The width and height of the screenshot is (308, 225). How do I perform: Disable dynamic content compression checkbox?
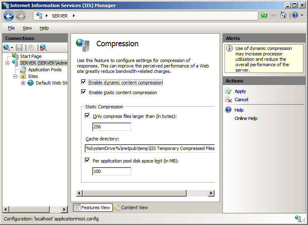tap(84, 82)
